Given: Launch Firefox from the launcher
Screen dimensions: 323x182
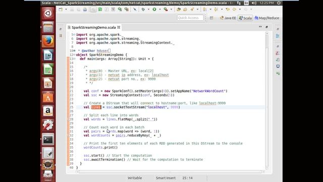Looking at the screenshot, I should pyautogui.click(x=48, y=41).
